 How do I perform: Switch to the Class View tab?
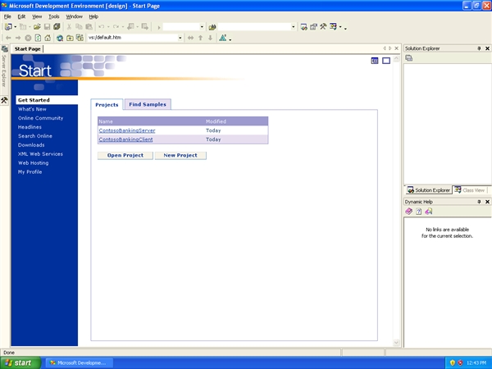[x=470, y=190]
